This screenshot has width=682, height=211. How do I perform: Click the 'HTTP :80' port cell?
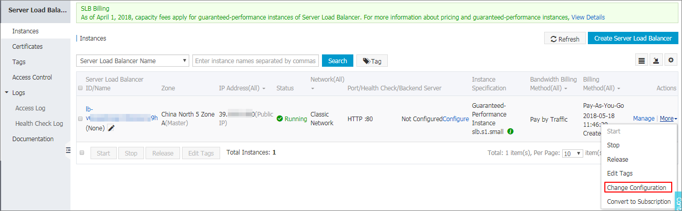point(360,119)
